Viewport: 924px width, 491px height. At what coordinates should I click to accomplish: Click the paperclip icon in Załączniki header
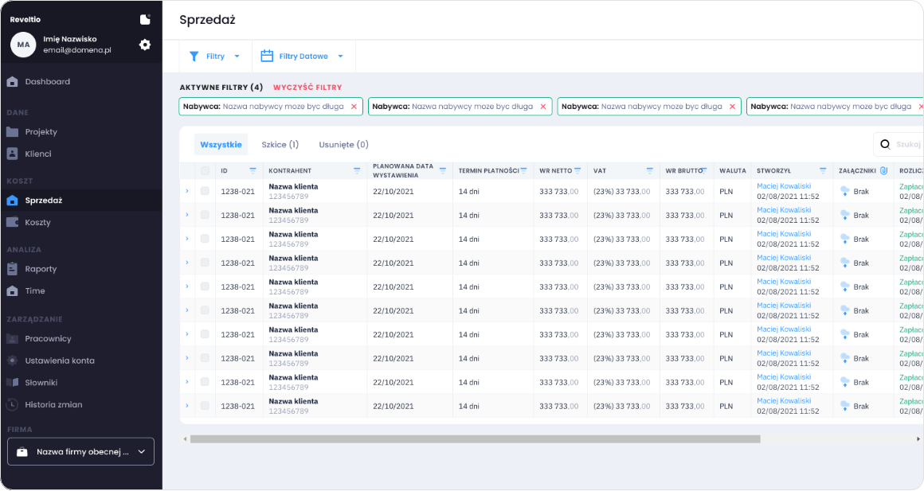point(883,170)
